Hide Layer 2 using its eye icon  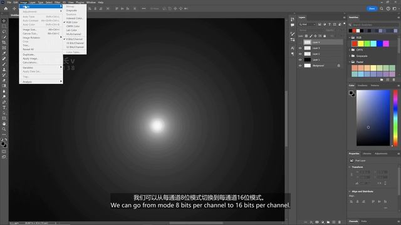coord(300,54)
